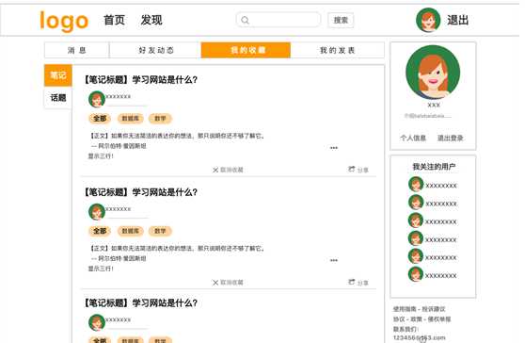Focus the header search input field
This screenshot has height=343, width=525.
(278, 20)
